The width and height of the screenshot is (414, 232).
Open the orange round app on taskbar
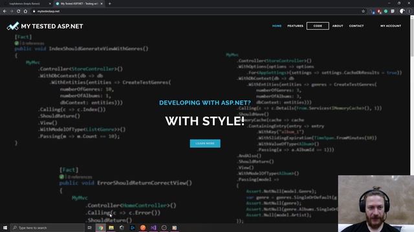pyautogui.click(x=143, y=227)
